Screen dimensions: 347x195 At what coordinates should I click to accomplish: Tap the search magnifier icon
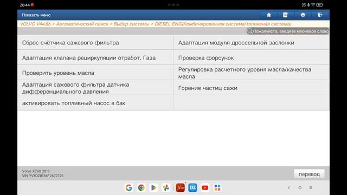(249, 31)
